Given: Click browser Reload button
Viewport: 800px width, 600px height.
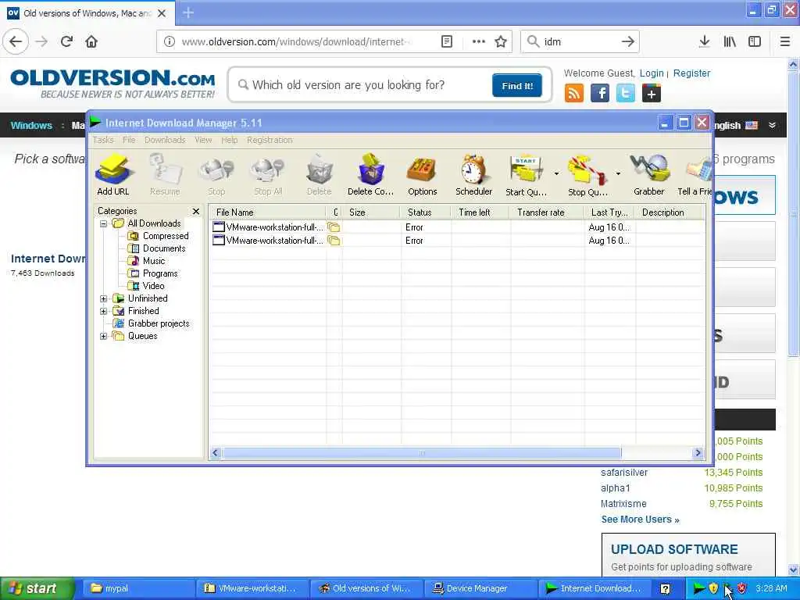Looking at the screenshot, I should pyautogui.click(x=66, y=41).
